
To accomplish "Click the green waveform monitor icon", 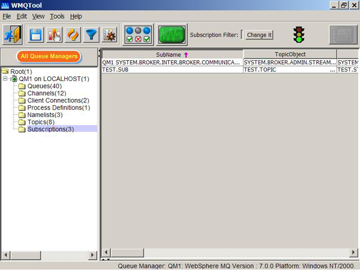I will 172,35.
